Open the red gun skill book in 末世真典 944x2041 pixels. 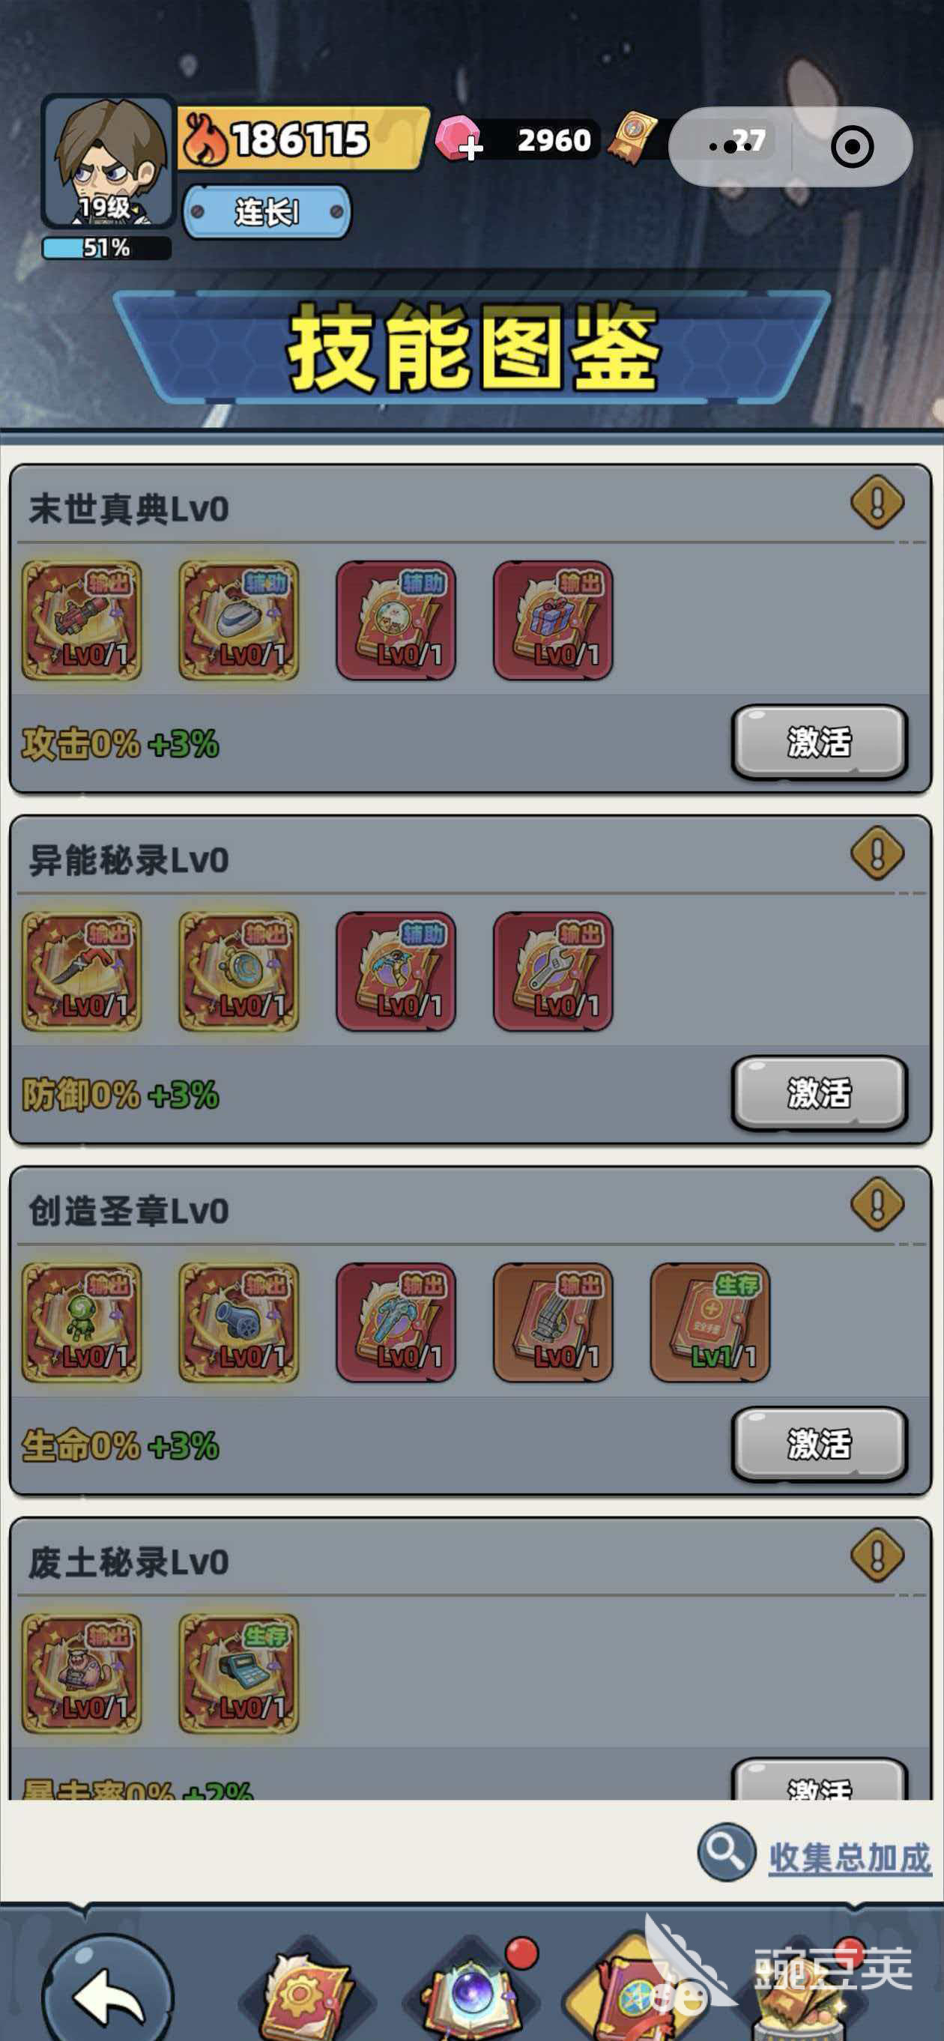coord(82,620)
